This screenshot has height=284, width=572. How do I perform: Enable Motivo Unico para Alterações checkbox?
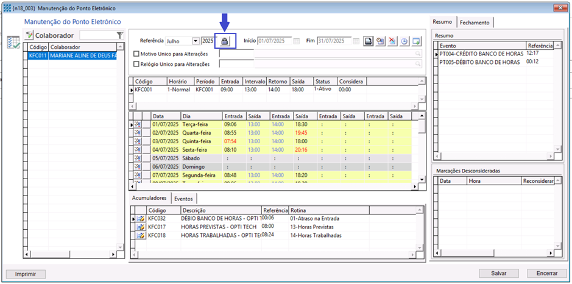pos(136,54)
